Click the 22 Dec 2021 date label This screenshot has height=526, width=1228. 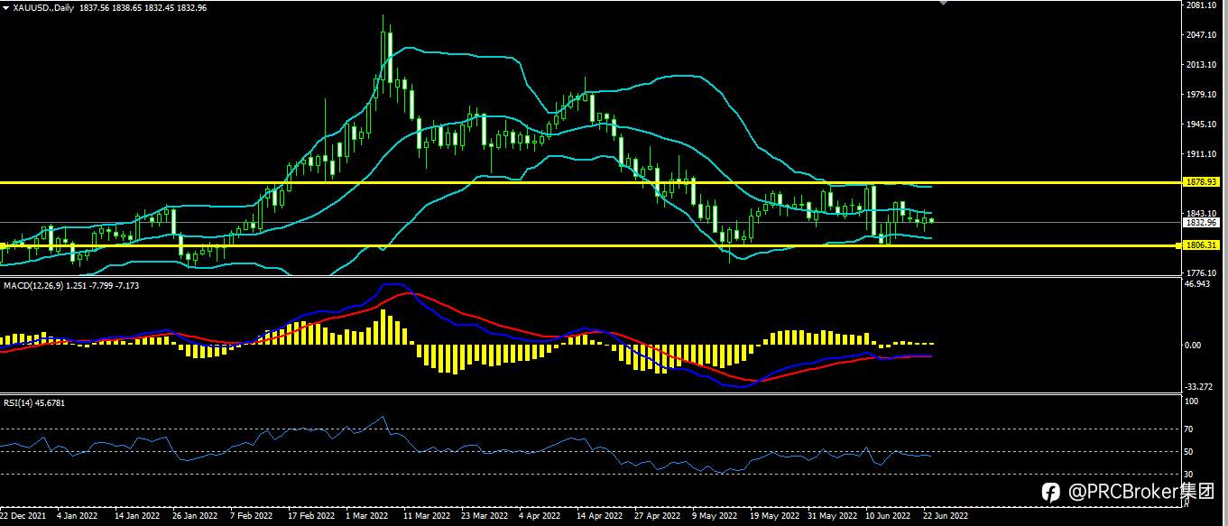pos(23,517)
